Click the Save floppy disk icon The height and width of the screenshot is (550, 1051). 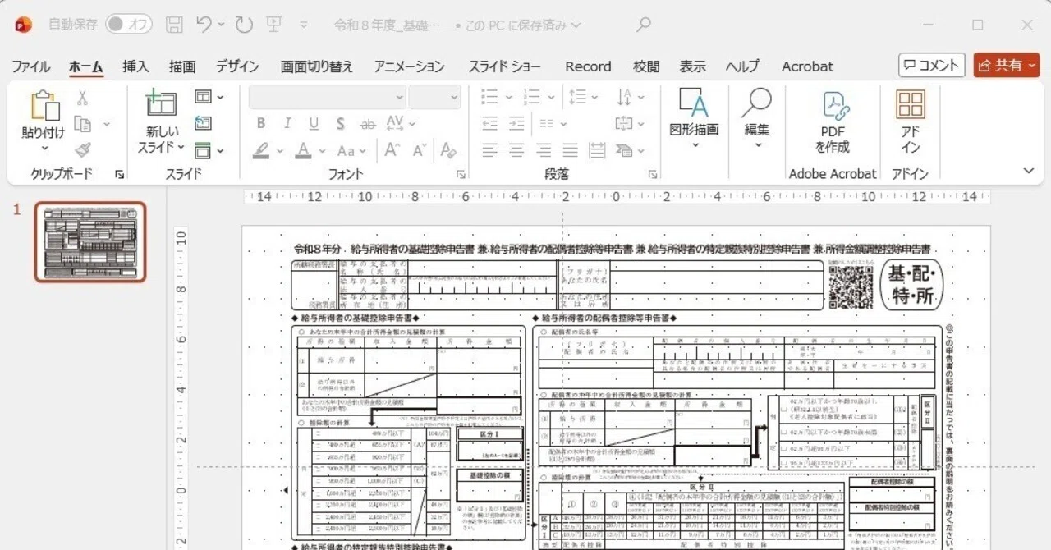(x=174, y=25)
